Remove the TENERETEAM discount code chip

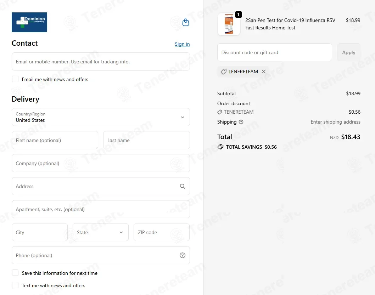(264, 72)
